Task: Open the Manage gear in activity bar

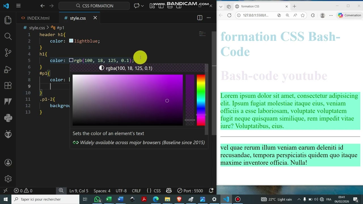Action: click(8, 179)
